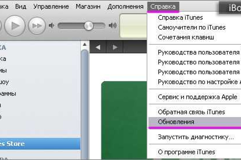Open the Вид menu
The height and width of the screenshot is (160, 241).
point(21,6)
